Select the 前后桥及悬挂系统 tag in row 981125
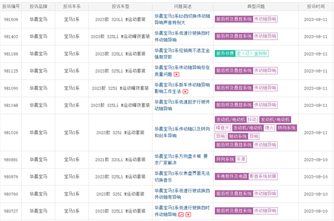 [x=234, y=71]
